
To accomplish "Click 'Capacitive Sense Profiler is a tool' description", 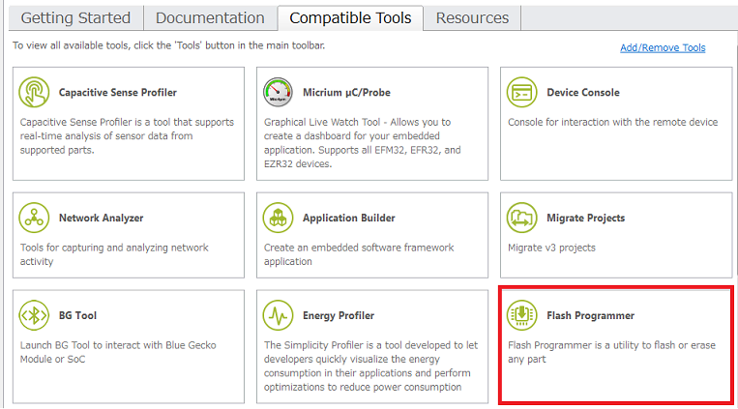I will point(127,135).
